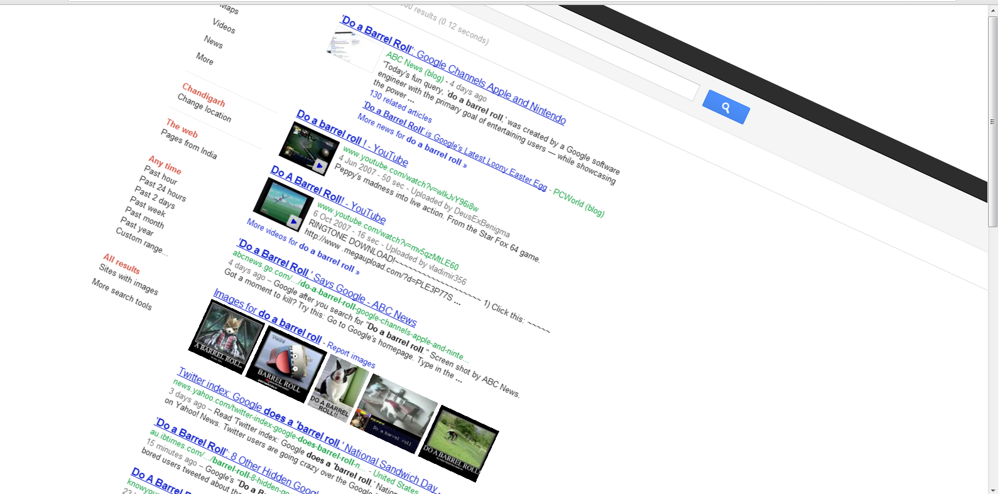Viewport: 1005px width, 494px height.
Task: Filter results by Past 2 days
Action: pyautogui.click(x=155, y=197)
